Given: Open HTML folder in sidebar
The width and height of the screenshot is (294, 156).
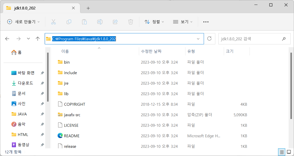Looking at the screenshot, I should (x=20, y=134).
